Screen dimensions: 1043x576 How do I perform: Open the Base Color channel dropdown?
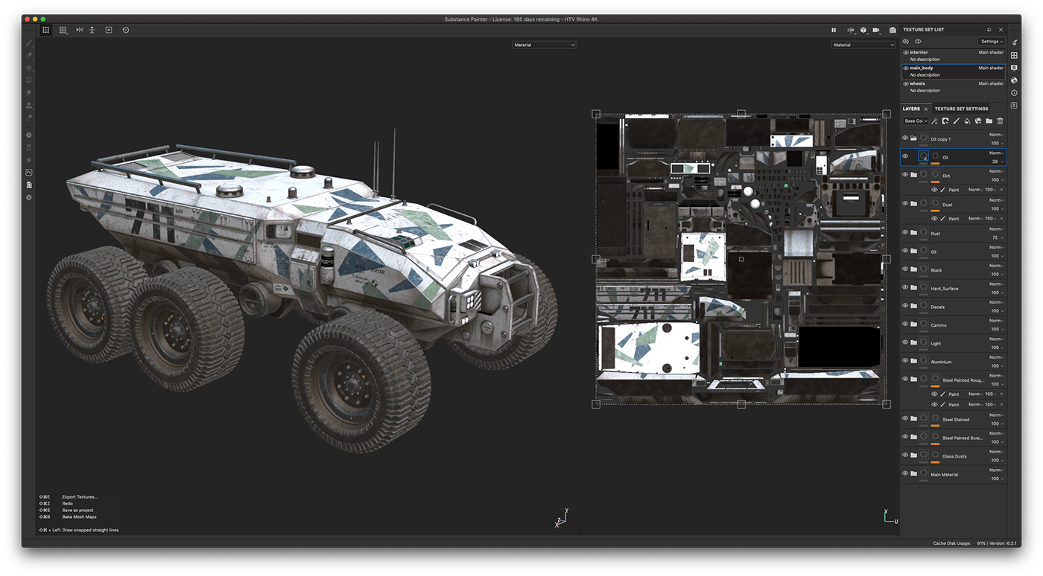(x=916, y=121)
